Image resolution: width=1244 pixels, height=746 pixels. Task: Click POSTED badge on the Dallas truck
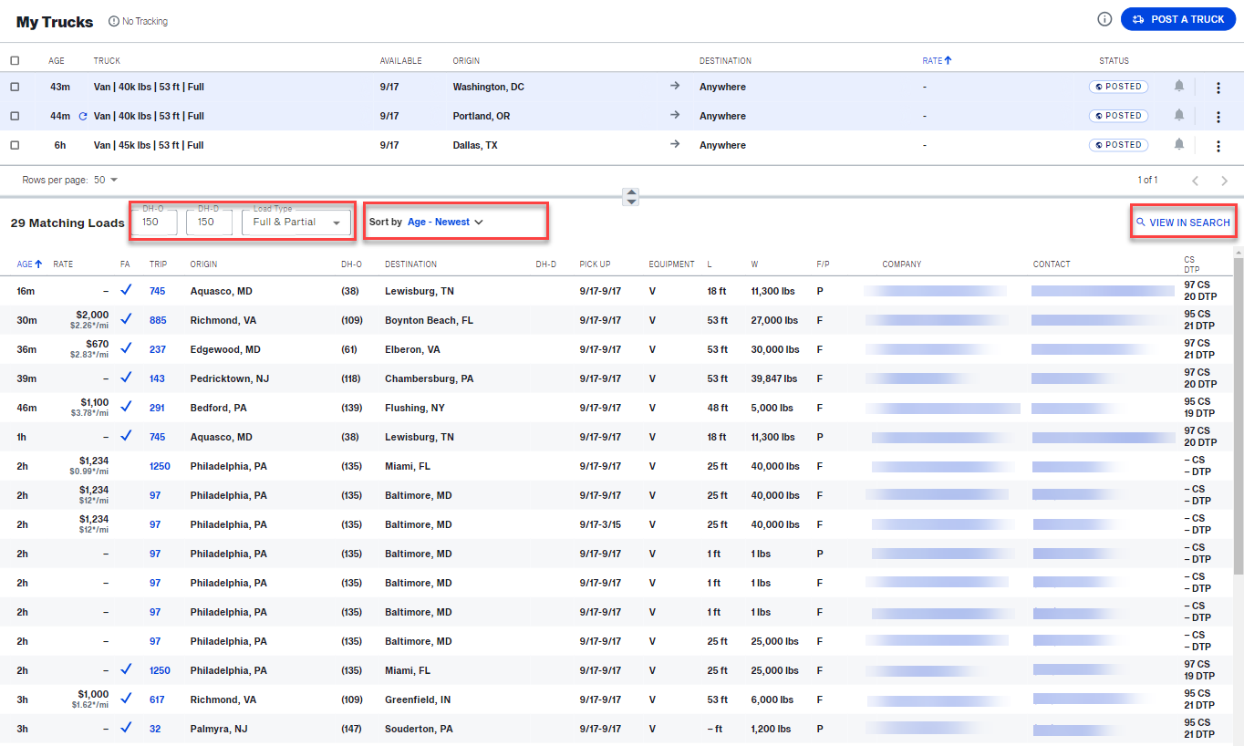pos(1118,144)
